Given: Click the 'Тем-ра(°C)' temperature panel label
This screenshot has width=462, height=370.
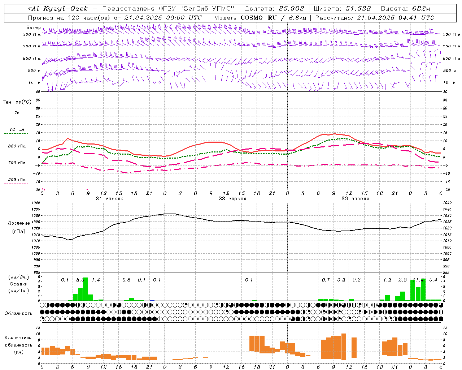Looking at the screenshot, I should [x=17, y=102].
